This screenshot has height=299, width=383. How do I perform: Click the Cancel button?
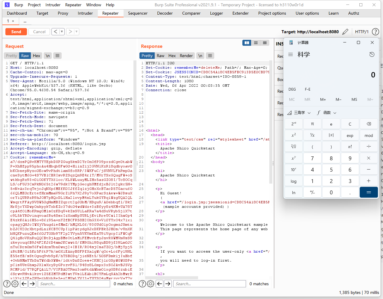pos(39,32)
